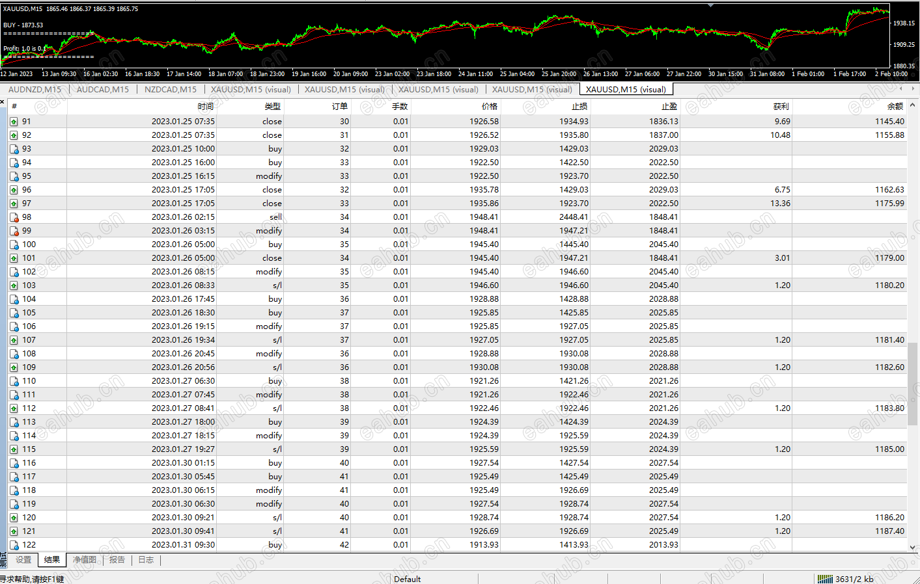Select the red sell icon in row 98

tap(14, 217)
